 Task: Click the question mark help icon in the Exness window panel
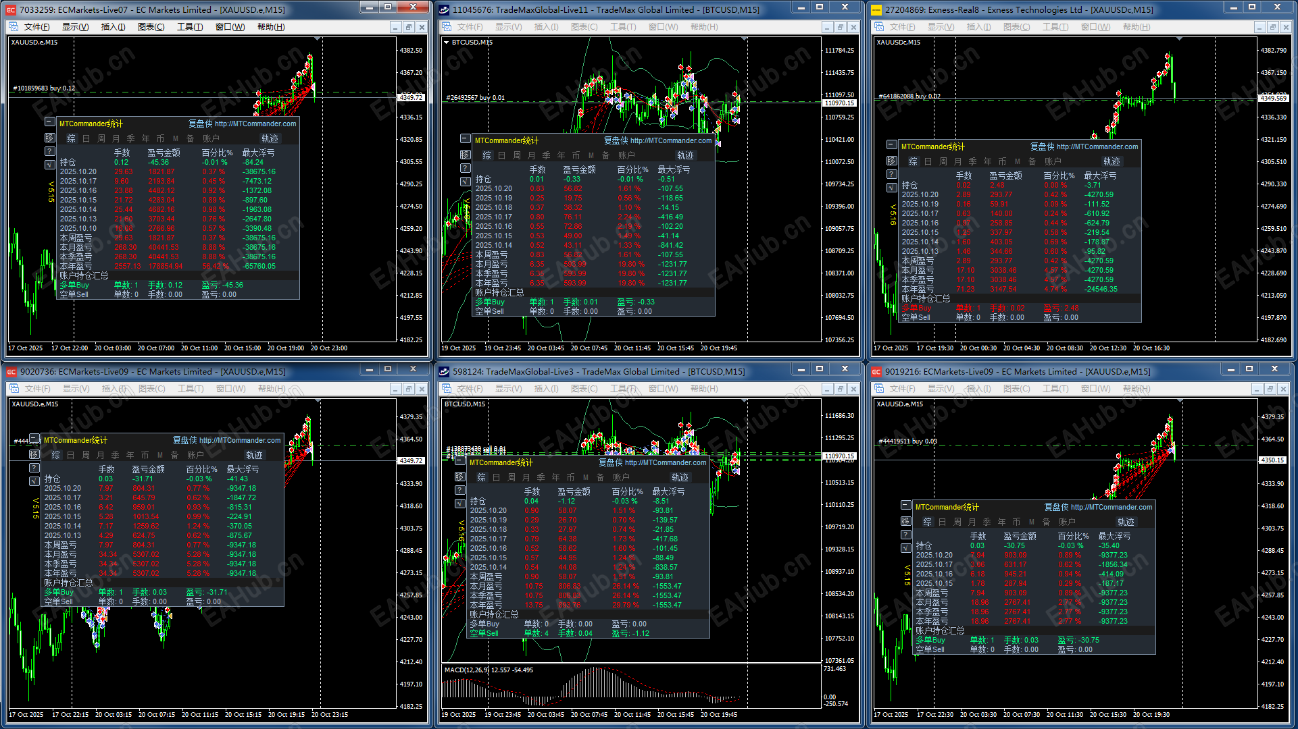892,174
